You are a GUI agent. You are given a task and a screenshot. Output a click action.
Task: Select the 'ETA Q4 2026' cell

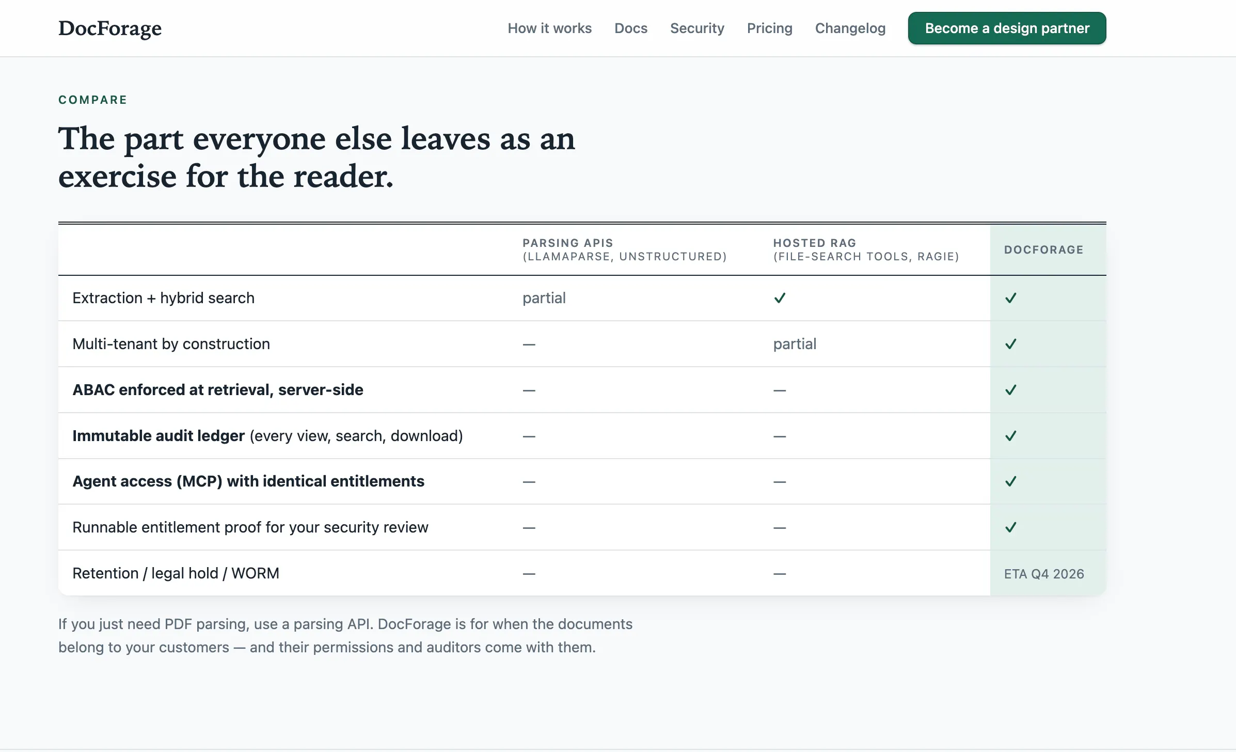pos(1044,574)
